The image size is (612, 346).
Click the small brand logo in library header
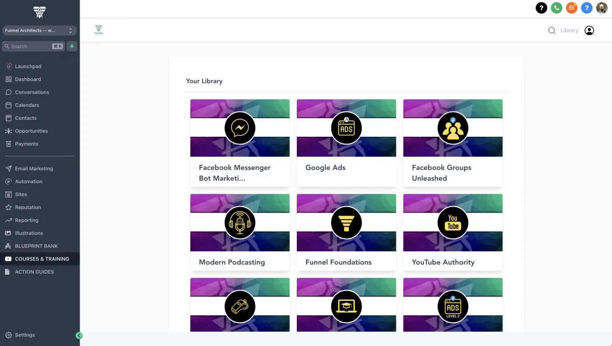[98, 31]
